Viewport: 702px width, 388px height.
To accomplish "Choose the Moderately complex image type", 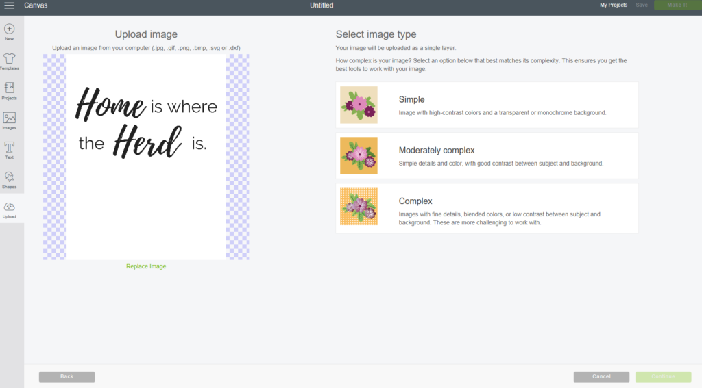I will [x=487, y=155].
